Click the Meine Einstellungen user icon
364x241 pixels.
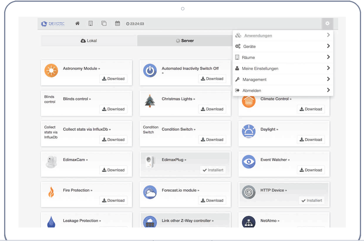[237, 68]
